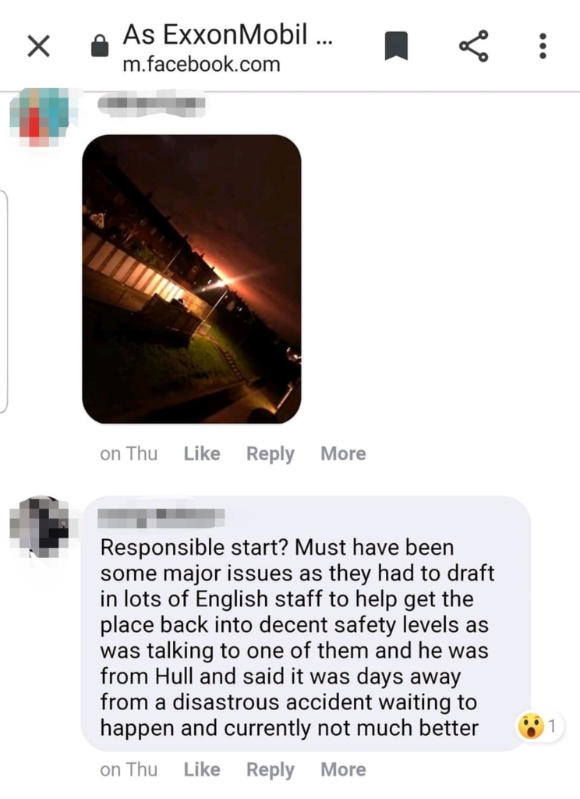This screenshot has width=580, height=799.
Task: Reply to the photo comment
Action: click(x=271, y=453)
